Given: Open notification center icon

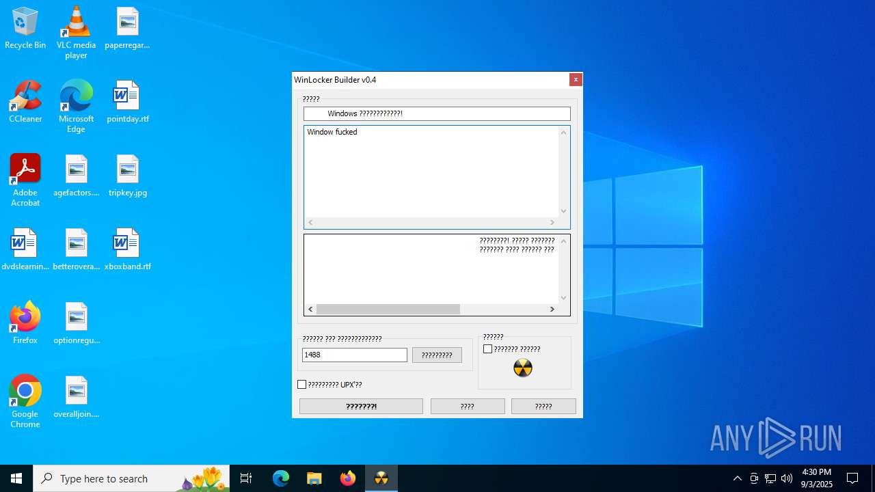Looking at the screenshot, I should pyautogui.click(x=852, y=478).
